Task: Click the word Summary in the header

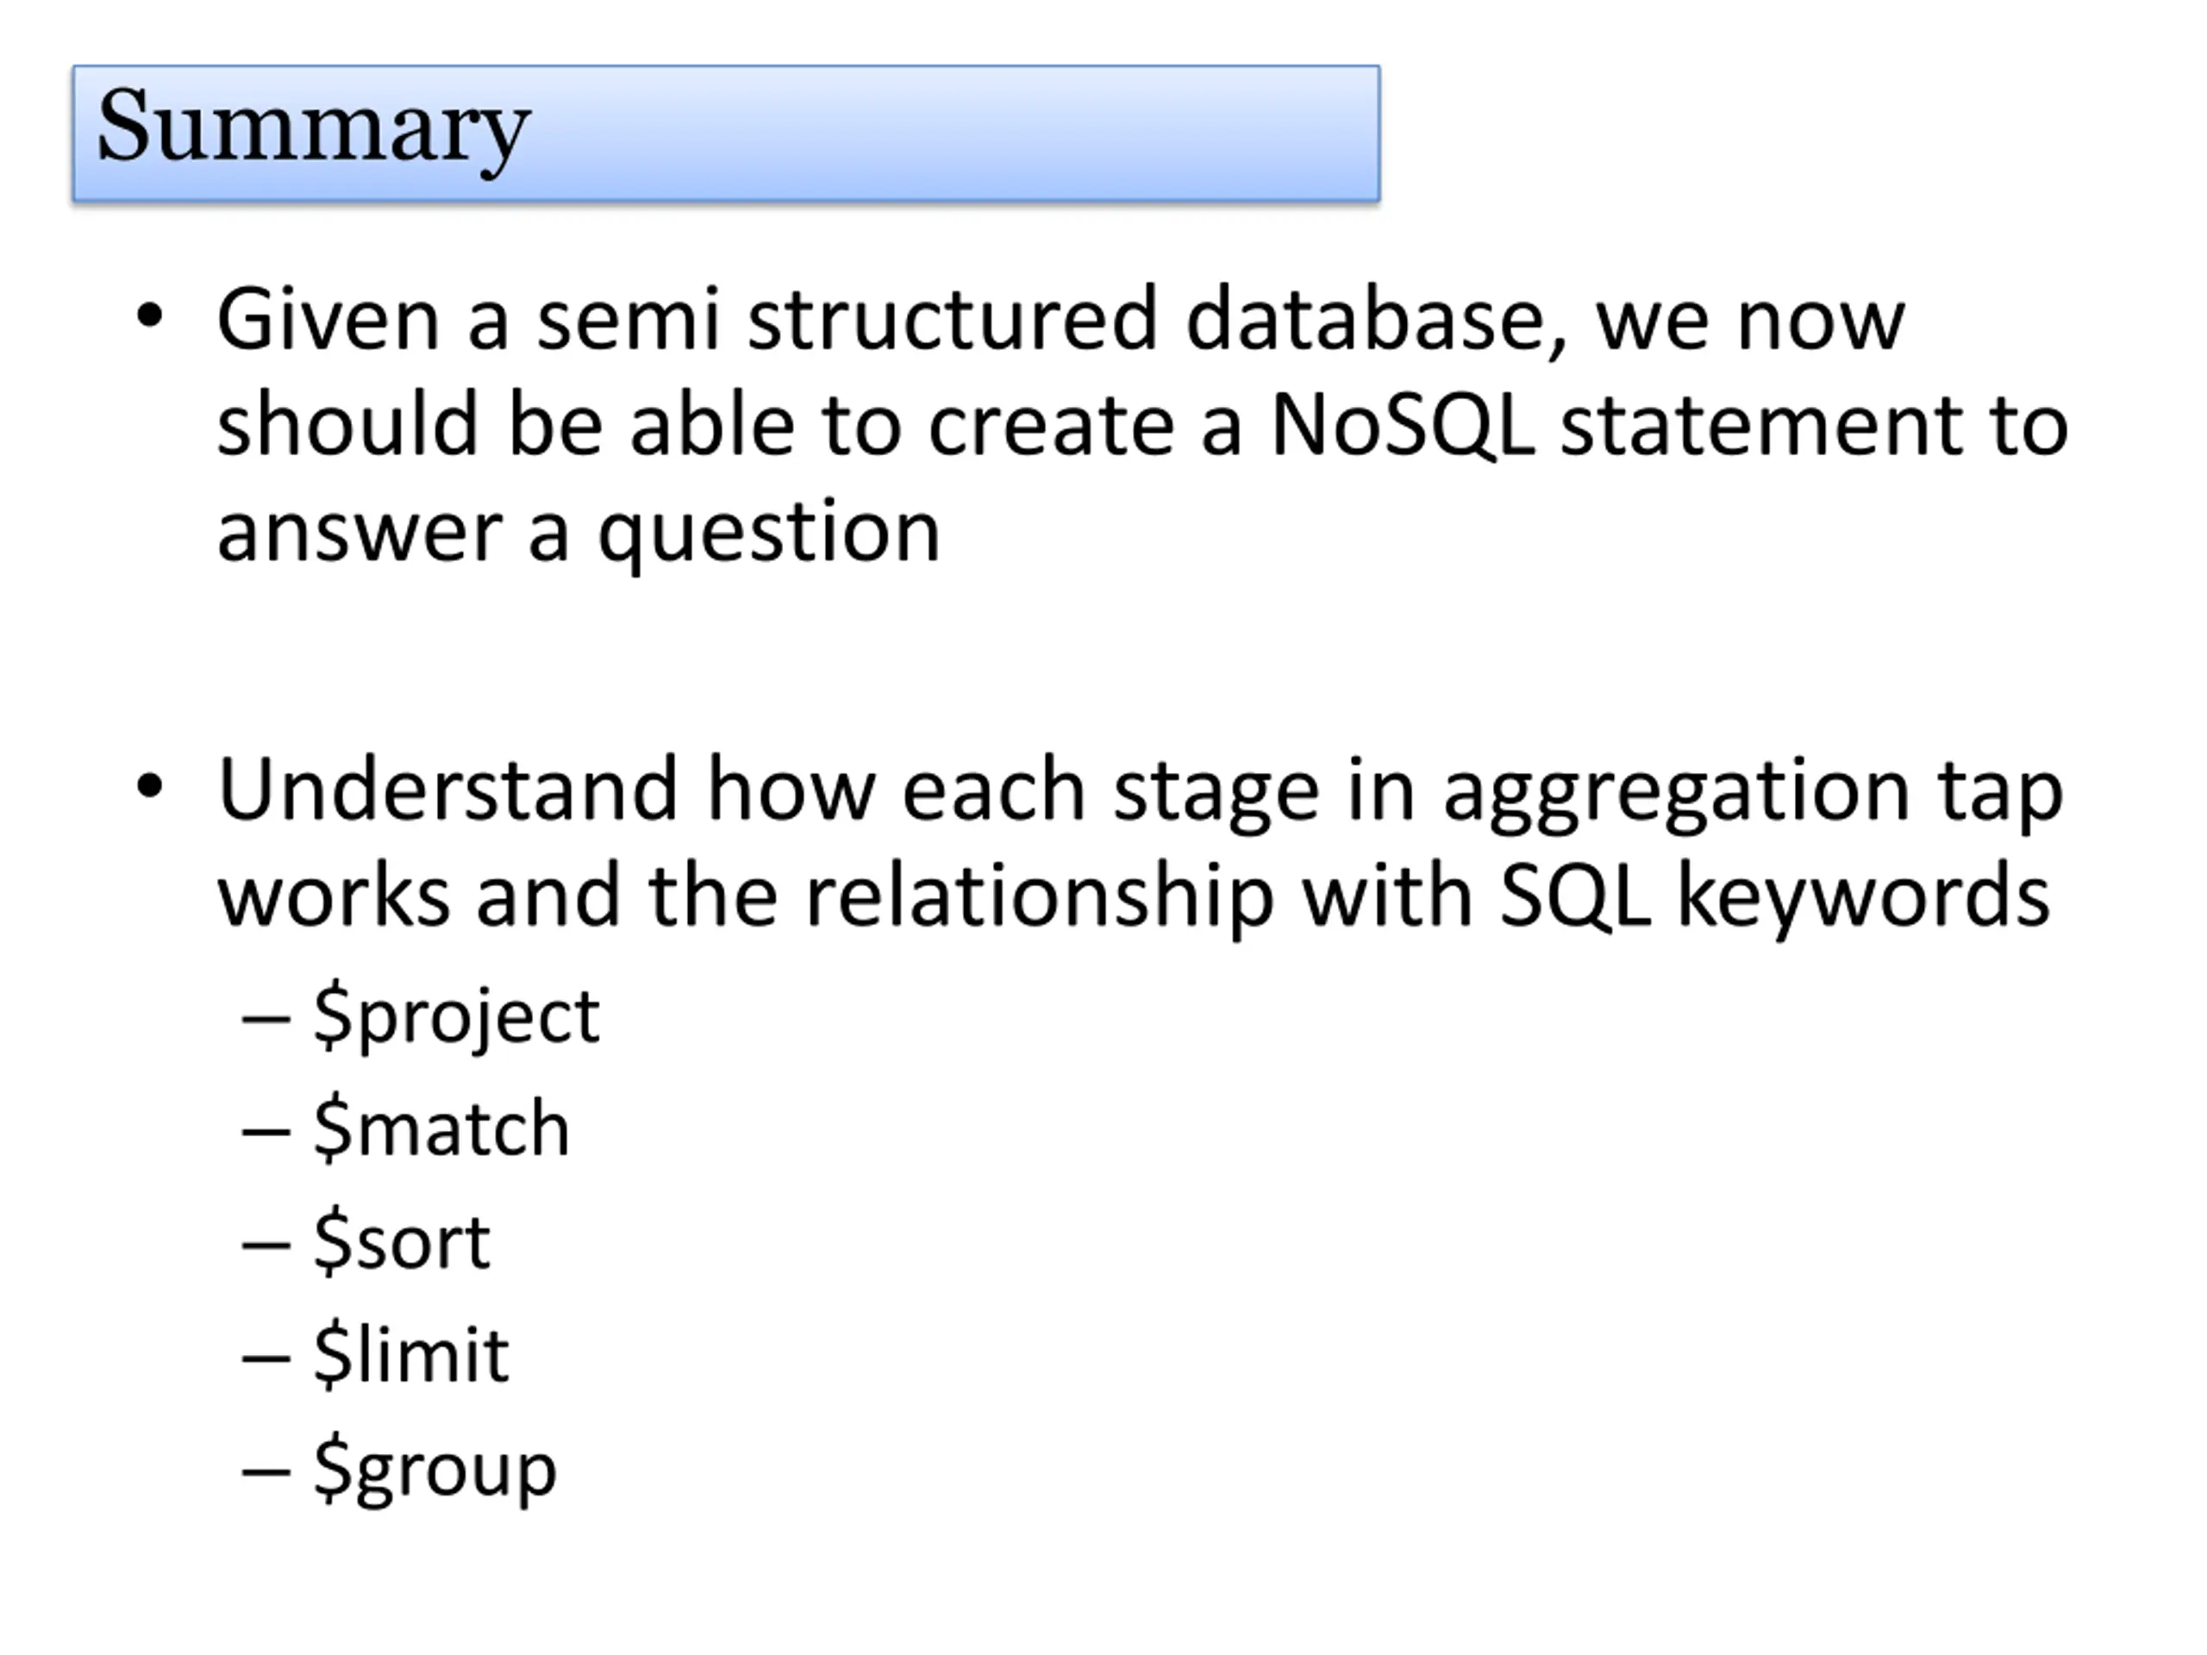Action: click(313, 129)
